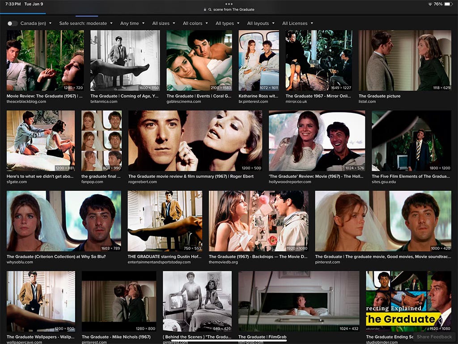The width and height of the screenshot is (458, 344).
Task: Click the sites.gsu.edu source text
Action: click(384, 182)
